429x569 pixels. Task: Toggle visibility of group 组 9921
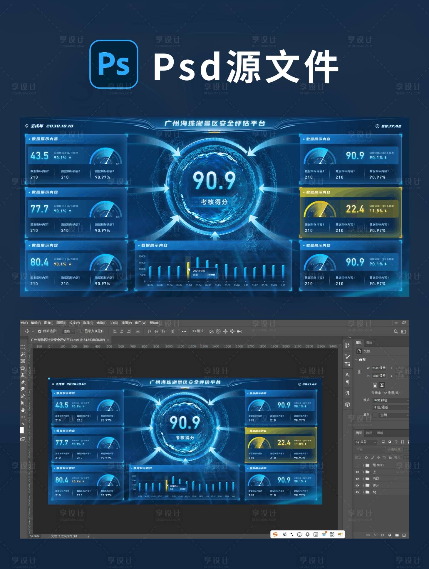[x=357, y=465]
